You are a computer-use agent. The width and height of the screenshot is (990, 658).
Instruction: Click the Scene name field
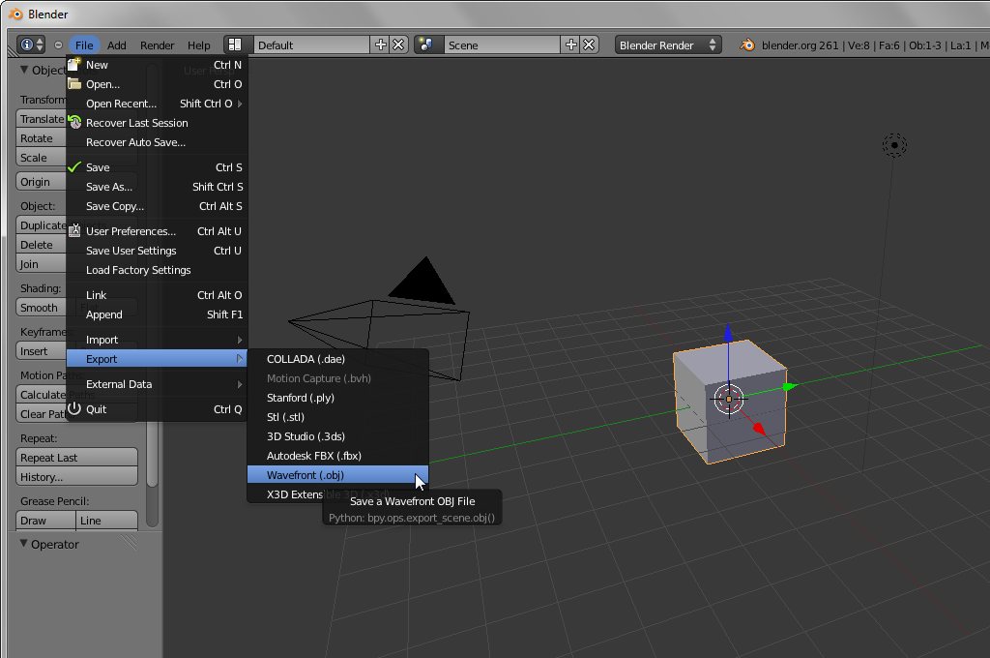click(503, 45)
